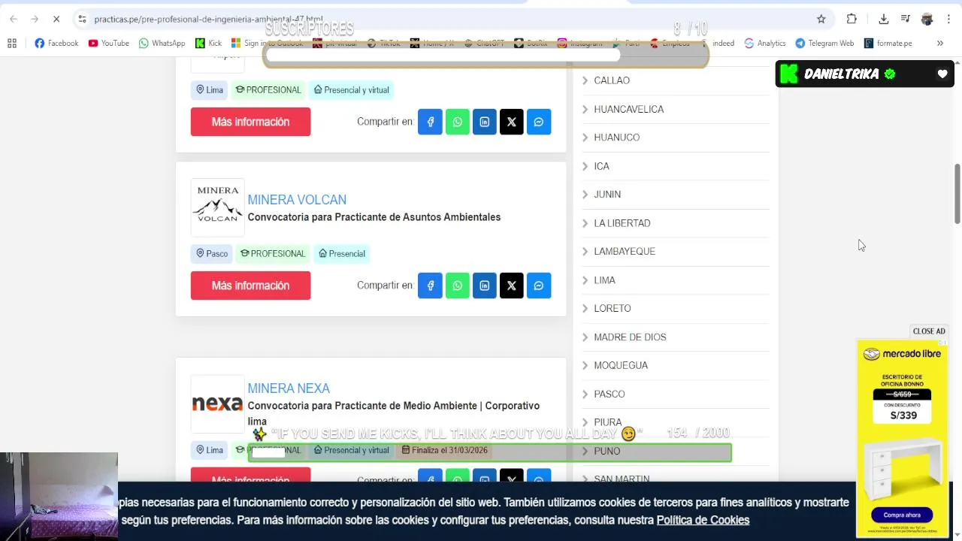The image size is (962, 541).
Task: Click the CLOSE AD button
Action: [x=929, y=331]
